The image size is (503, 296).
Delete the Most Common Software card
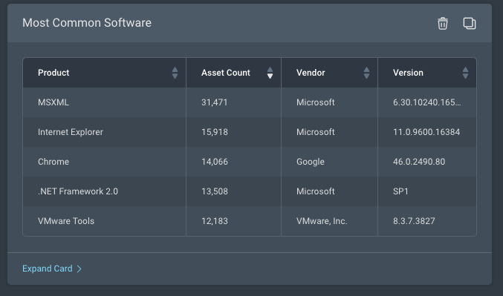[x=443, y=24]
